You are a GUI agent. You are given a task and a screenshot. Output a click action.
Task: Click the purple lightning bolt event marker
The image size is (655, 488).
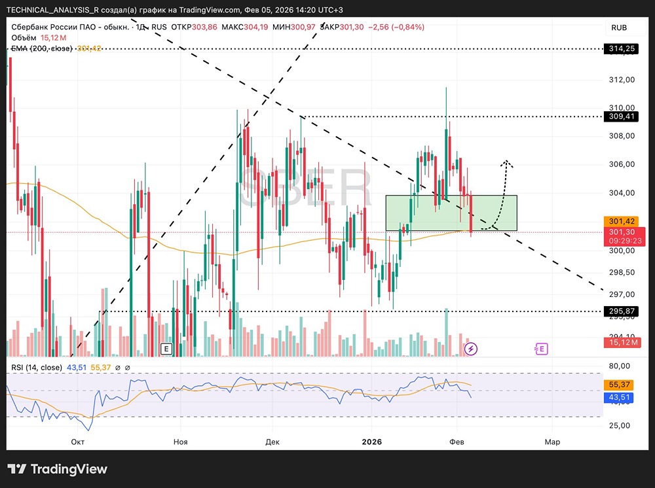471,349
